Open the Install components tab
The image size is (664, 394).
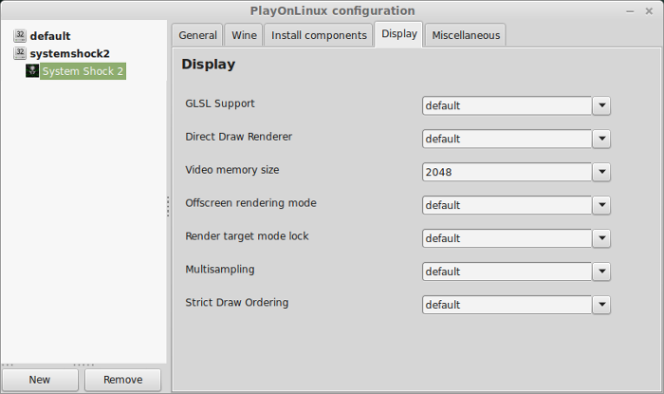[x=319, y=35]
